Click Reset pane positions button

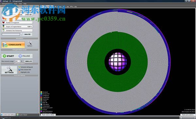(x=188, y=115)
